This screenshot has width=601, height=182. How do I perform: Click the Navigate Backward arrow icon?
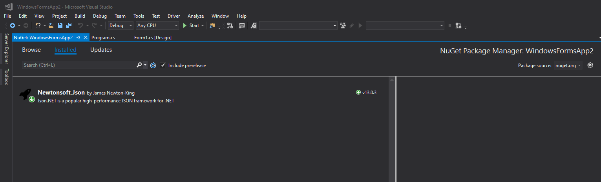point(13,25)
